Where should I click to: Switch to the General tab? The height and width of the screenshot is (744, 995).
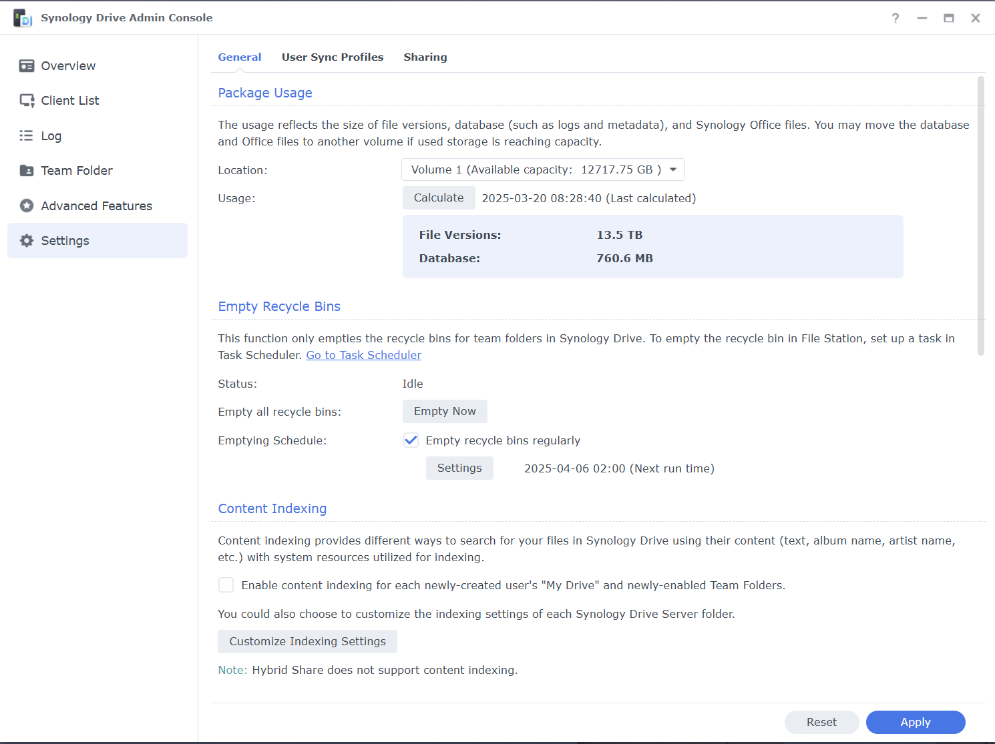(240, 57)
